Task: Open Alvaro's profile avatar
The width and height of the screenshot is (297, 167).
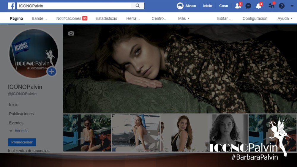Action: pyautogui.click(x=180, y=6)
